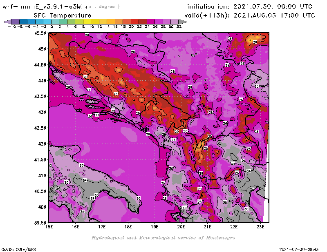Screen dimensions: 327x252
Task: Click the '20E' longitude axis label
Action: coord(181,227)
